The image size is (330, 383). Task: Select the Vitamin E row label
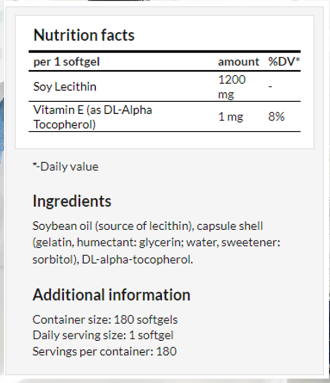pos(92,117)
